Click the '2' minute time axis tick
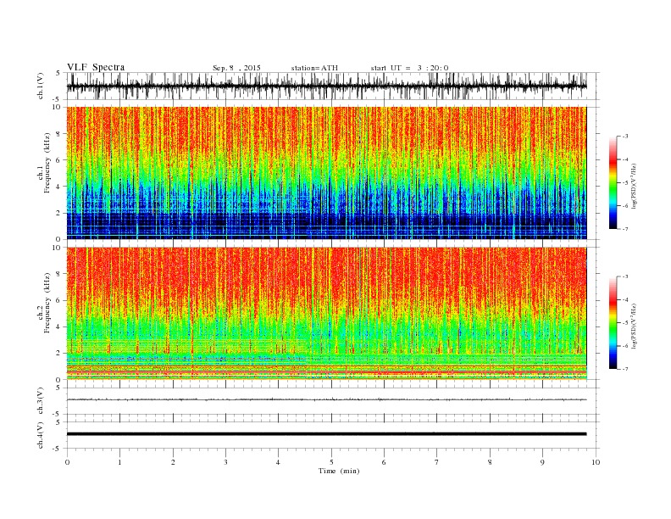Image resolution: width=671 pixels, height=519 pixels. 173,462
